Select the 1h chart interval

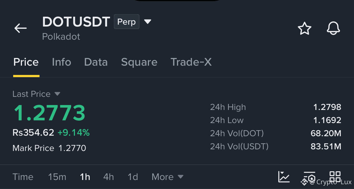click(x=85, y=177)
